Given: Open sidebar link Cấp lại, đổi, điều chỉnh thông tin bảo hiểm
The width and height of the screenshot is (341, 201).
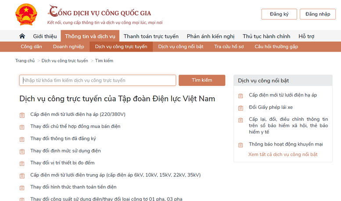Looking at the screenshot, I should tap(288, 126).
